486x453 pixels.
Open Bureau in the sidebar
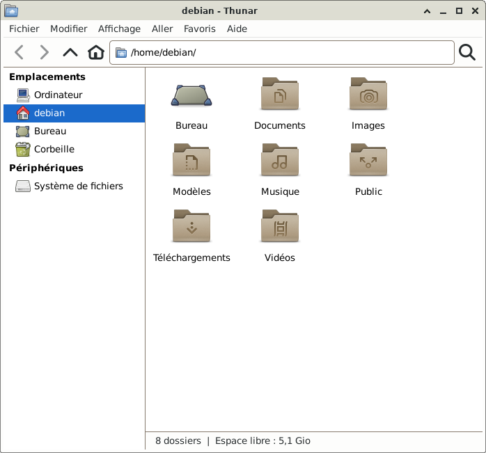click(75, 131)
